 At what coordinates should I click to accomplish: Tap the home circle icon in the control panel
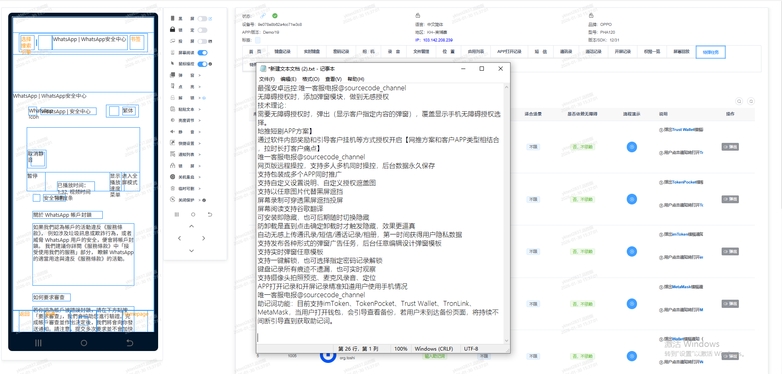click(193, 214)
